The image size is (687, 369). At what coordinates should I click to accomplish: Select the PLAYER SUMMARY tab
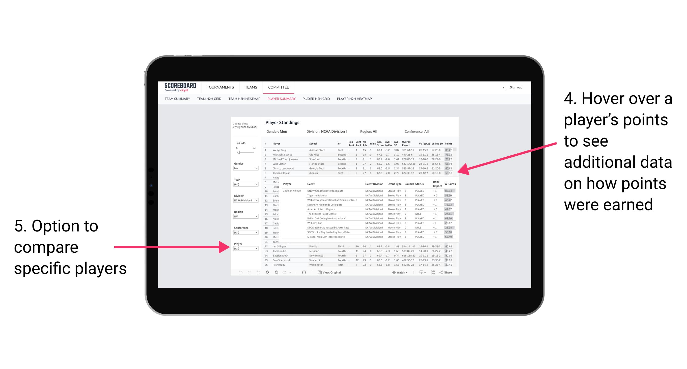[281, 99]
